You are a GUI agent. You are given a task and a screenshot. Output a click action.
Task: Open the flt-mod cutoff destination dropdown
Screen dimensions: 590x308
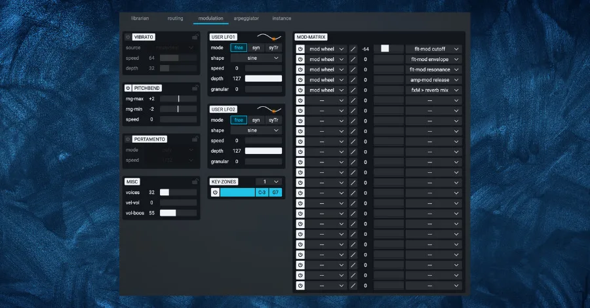[x=433, y=49]
